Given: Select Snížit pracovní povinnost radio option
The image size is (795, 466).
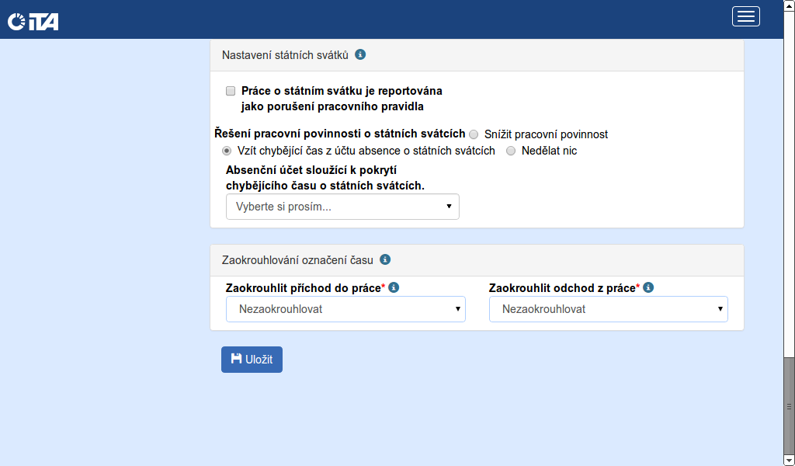Looking at the screenshot, I should click(x=474, y=134).
